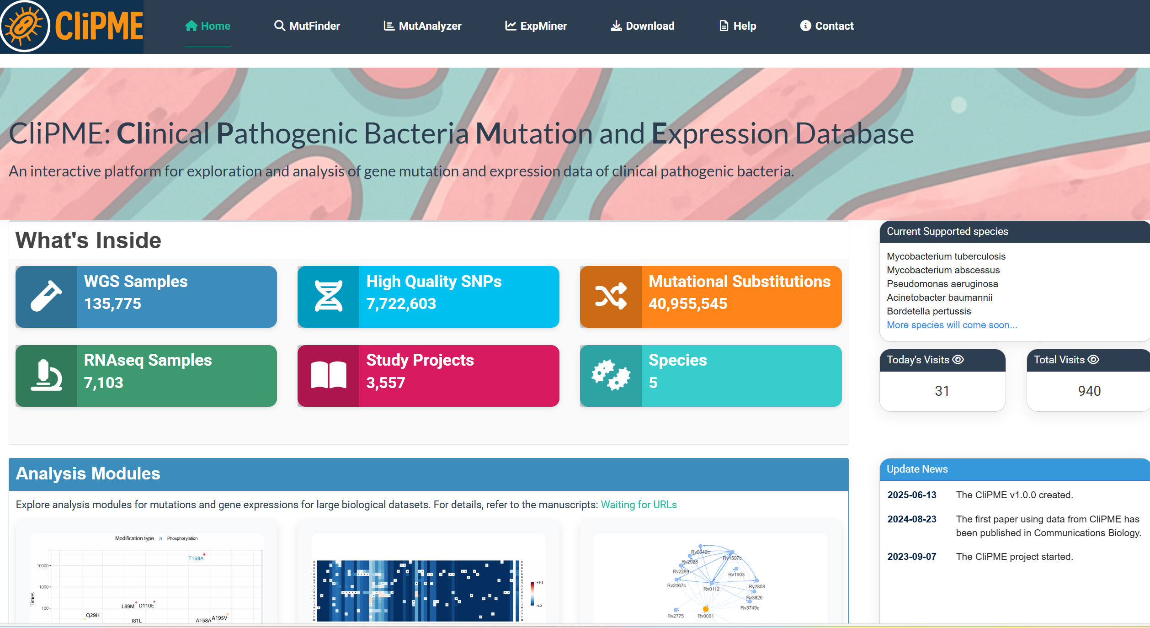Follow the Waiting for URLs link

tap(639, 505)
